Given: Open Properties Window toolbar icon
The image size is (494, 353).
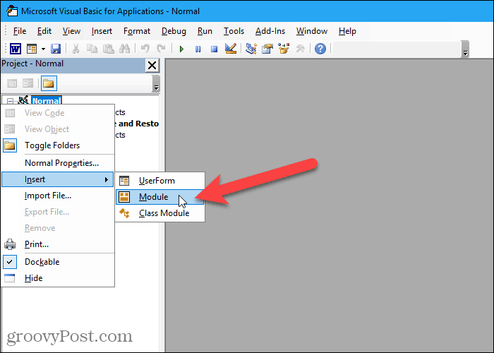Looking at the screenshot, I should pos(267,49).
